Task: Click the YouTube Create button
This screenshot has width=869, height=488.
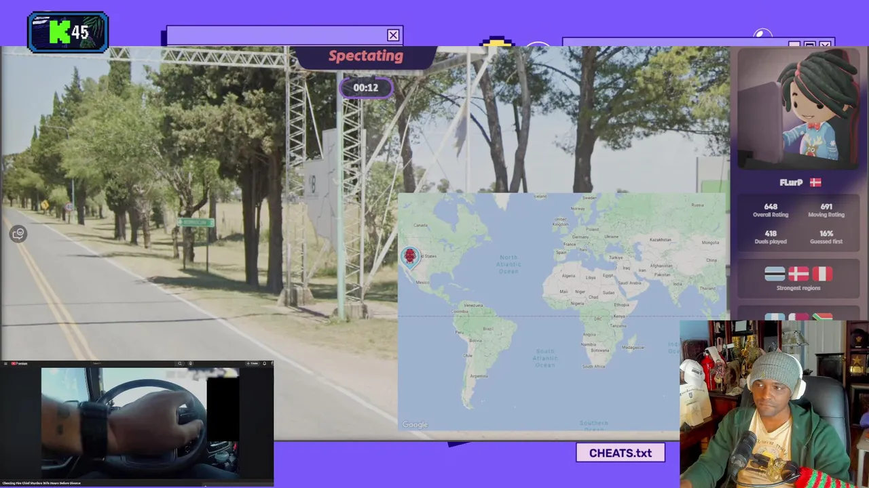Action: pyautogui.click(x=253, y=363)
